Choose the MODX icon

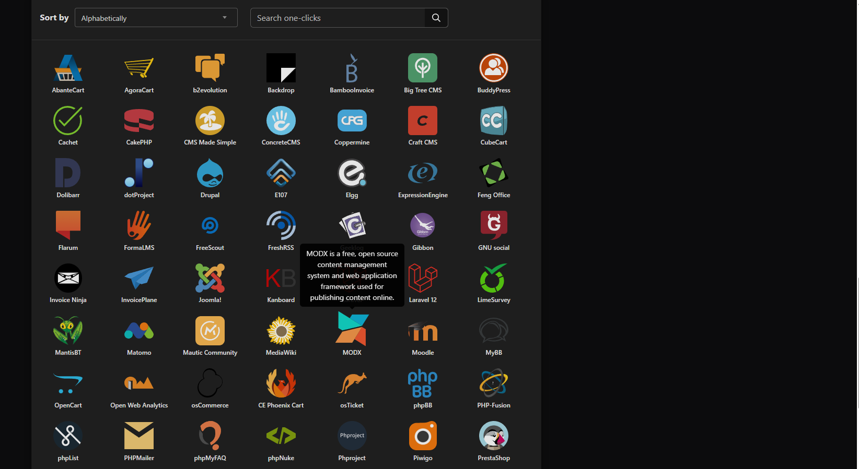pyautogui.click(x=352, y=329)
